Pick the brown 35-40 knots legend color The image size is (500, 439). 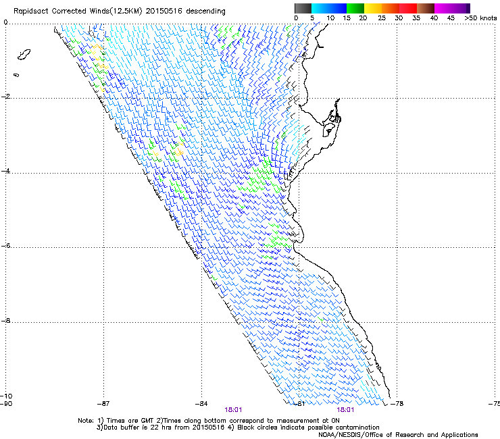tap(426, 8)
